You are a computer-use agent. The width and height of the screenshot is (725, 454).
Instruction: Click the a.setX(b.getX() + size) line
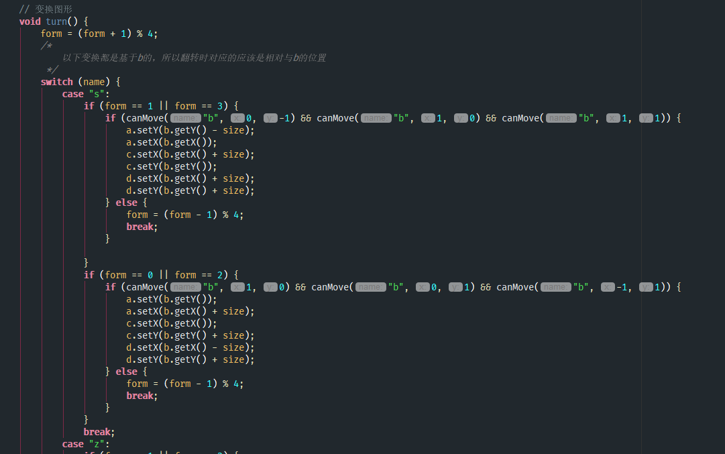click(x=190, y=312)
